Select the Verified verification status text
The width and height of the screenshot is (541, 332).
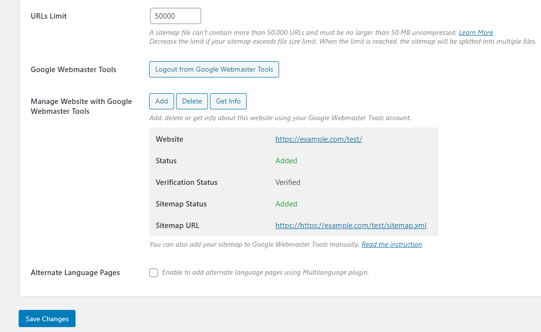point(288,182)
